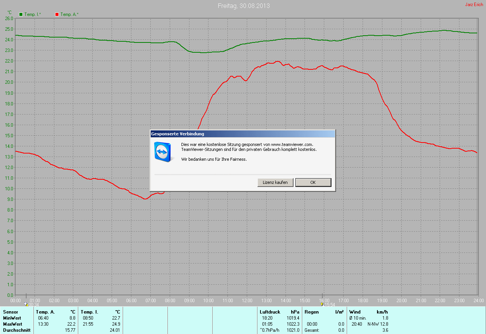Click the Temp. A. minimum time 06:40

[43, 318]
